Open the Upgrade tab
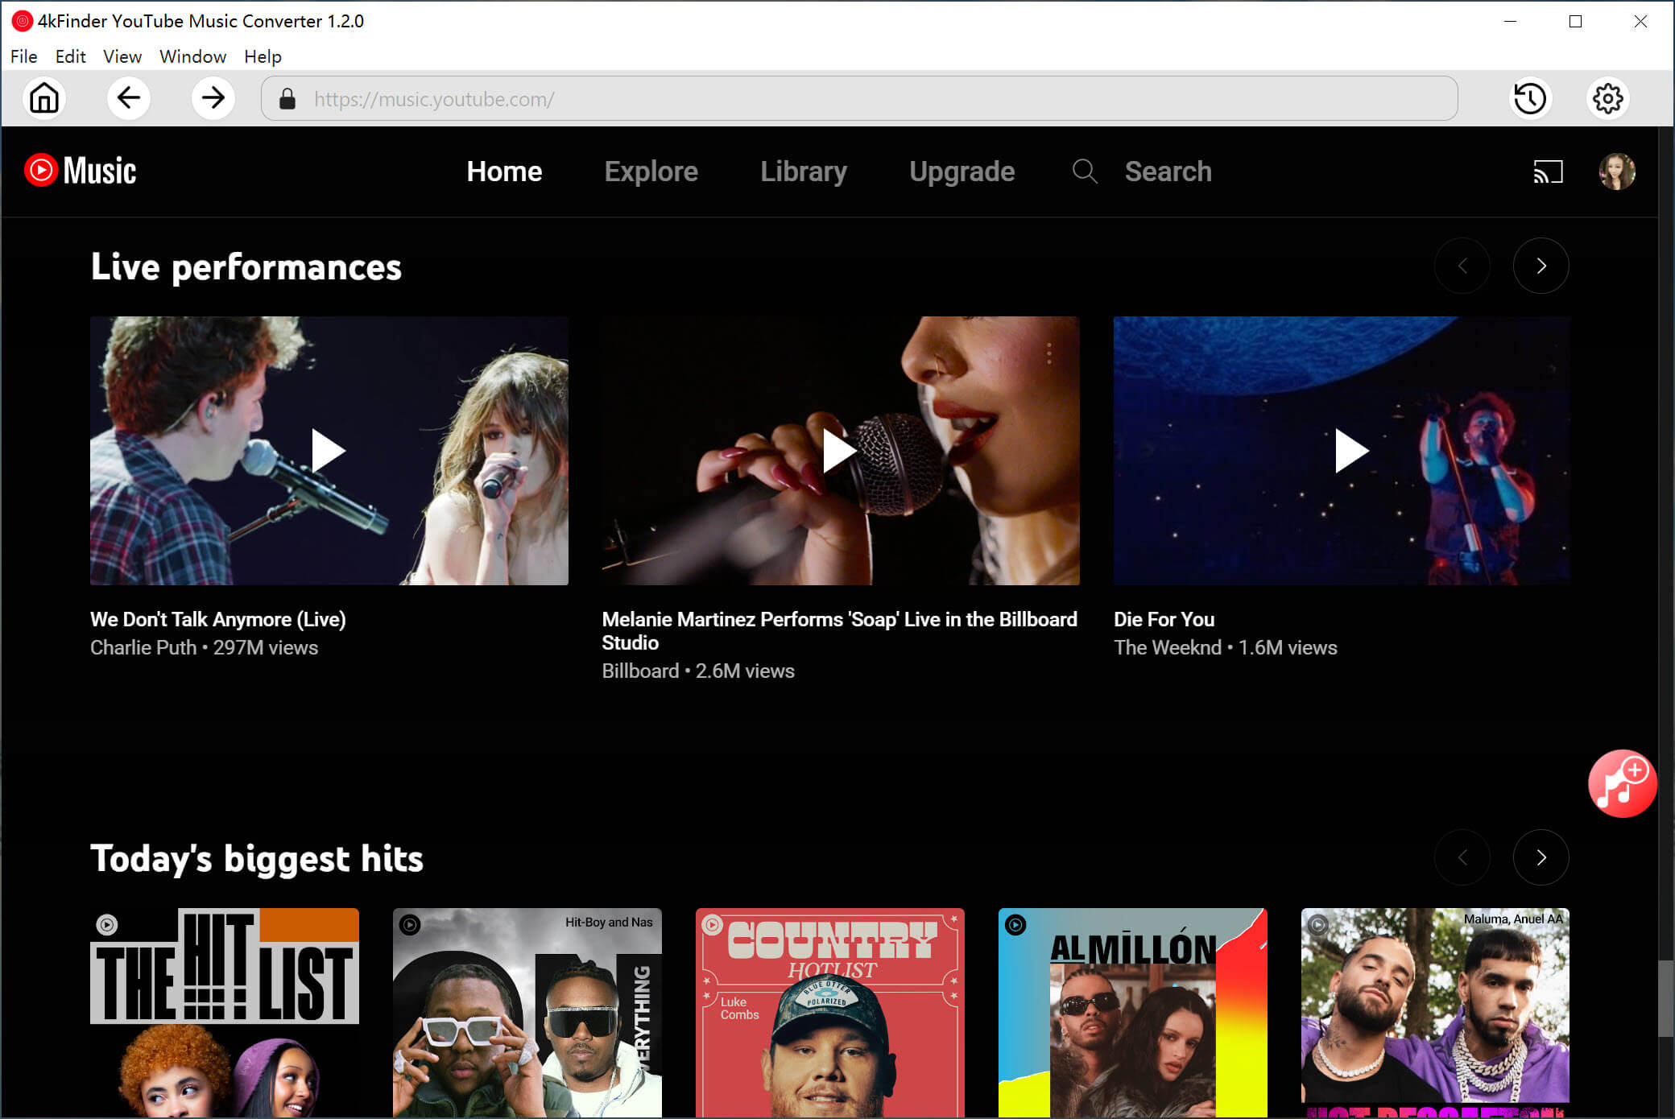The height and width of the screenshot is (1119, 1675). [x=962, y=171]
